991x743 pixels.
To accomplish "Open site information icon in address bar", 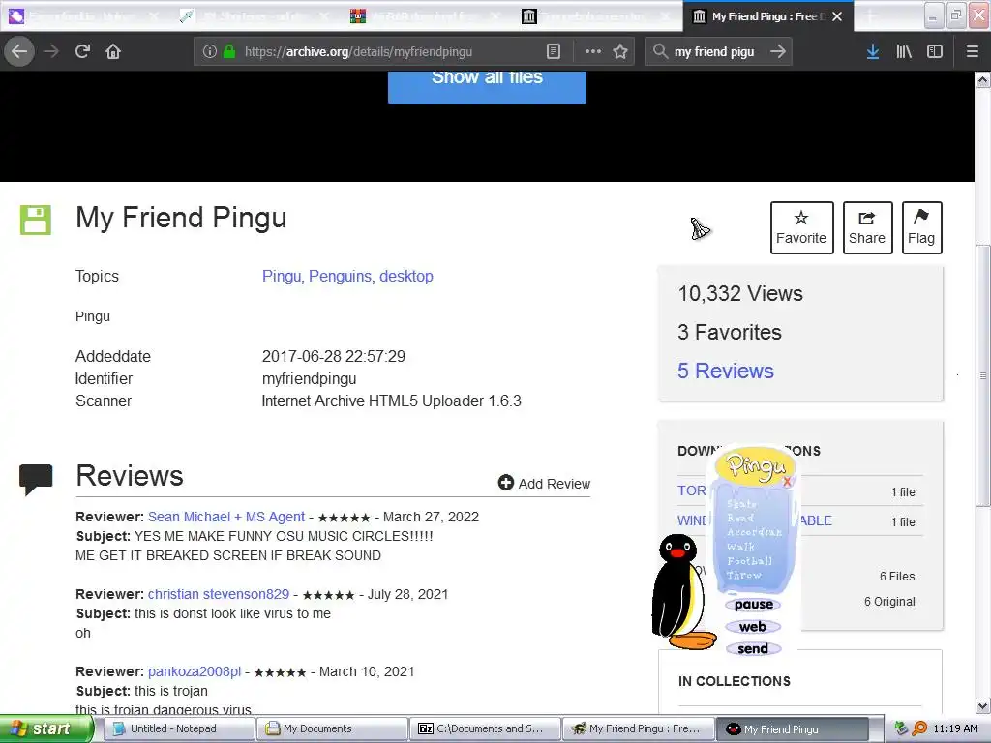I will [210, 52].
